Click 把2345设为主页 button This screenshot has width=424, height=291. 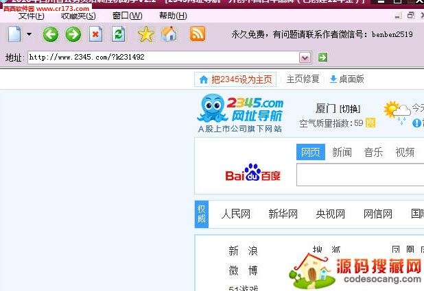[235, 79]
